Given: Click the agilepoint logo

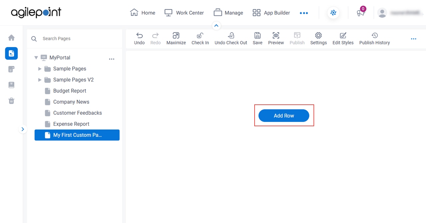Looking at the screenshot, I should coord(36,13).
